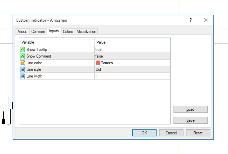Open the Line style Dot value dropdown
This screenshot has height=154, width=228.
click(x=132, y=70)
